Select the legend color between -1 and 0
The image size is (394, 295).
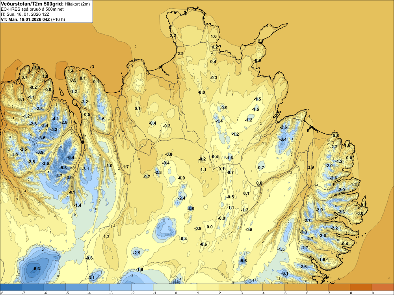pos(164,287)
